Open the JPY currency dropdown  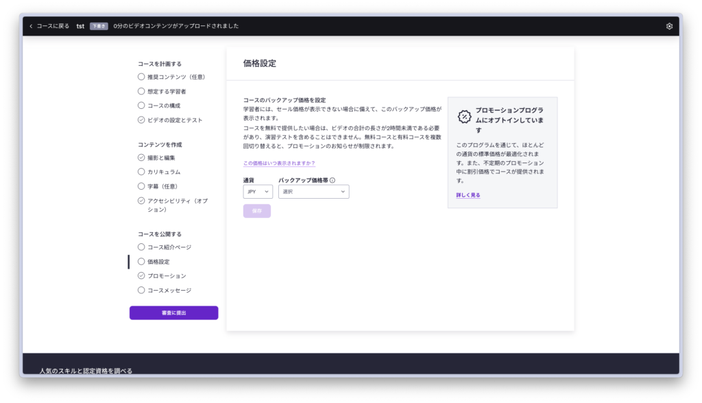[x=258, y=192]
